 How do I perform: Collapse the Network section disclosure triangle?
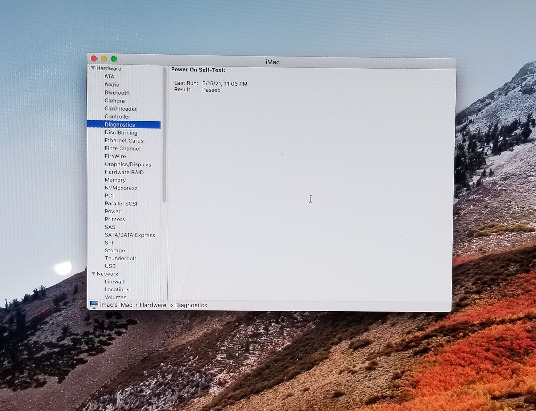93,274
